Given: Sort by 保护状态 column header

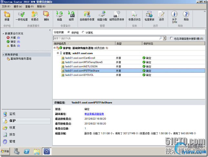Looking at the screenshot, I should [x=174, y=43].
